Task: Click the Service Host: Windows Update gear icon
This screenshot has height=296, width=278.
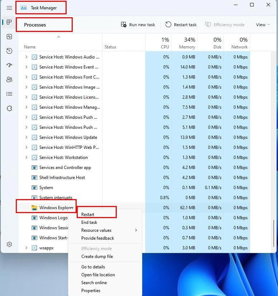Action: click(34, 137)
